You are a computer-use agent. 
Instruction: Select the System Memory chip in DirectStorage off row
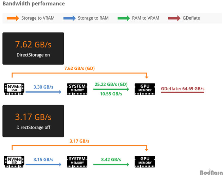click(77, 161)
